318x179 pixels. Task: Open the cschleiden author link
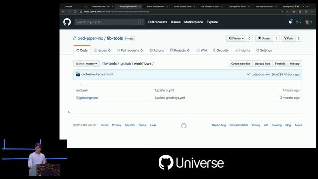tap(88, 74)
